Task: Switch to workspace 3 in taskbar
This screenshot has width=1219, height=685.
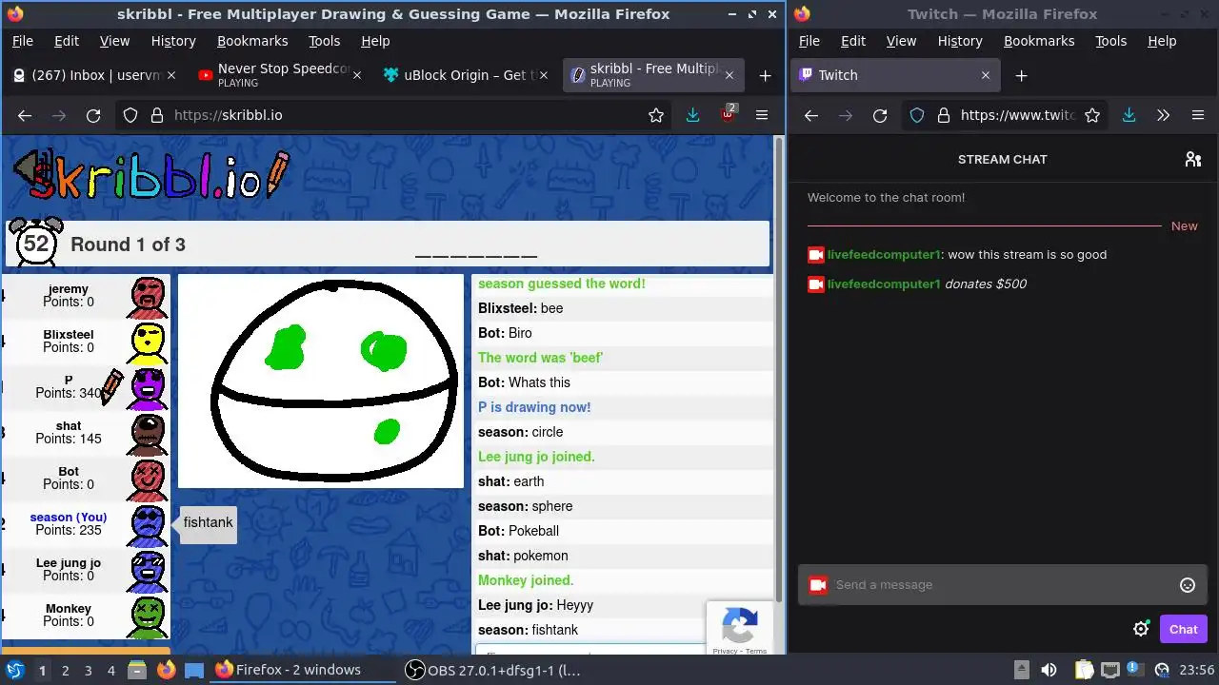Action: coord(89,670)
